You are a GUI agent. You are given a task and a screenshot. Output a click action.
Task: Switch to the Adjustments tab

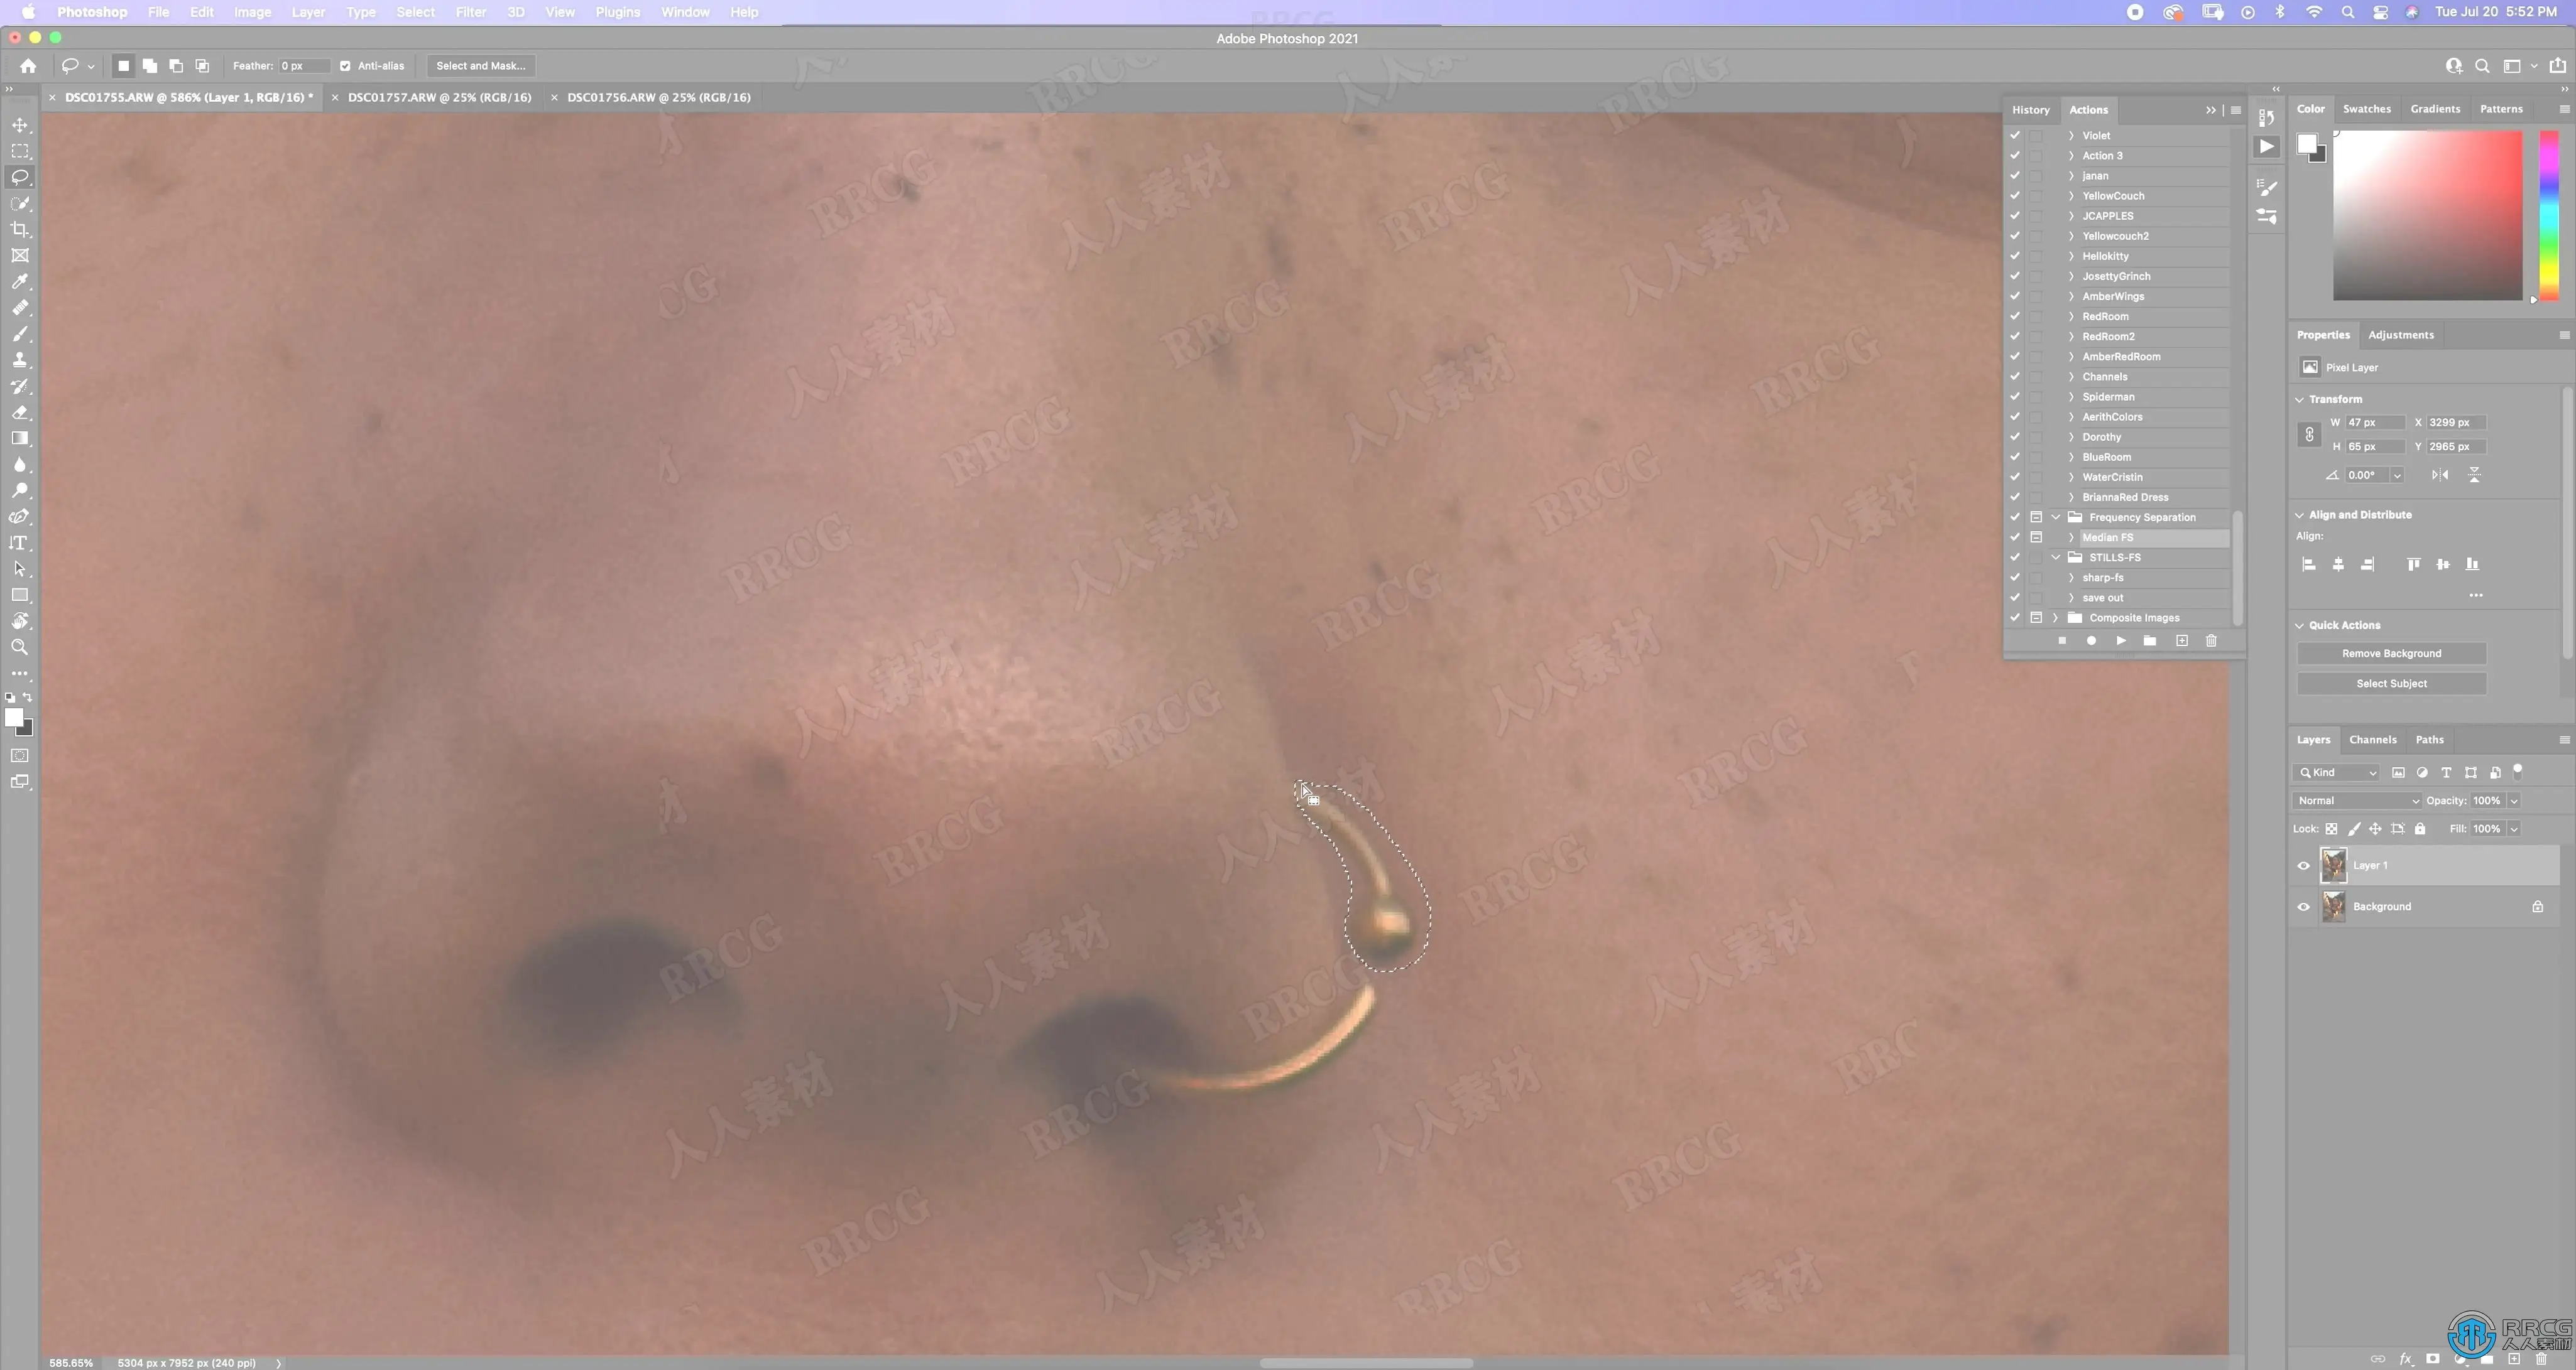click(2400, 335)
